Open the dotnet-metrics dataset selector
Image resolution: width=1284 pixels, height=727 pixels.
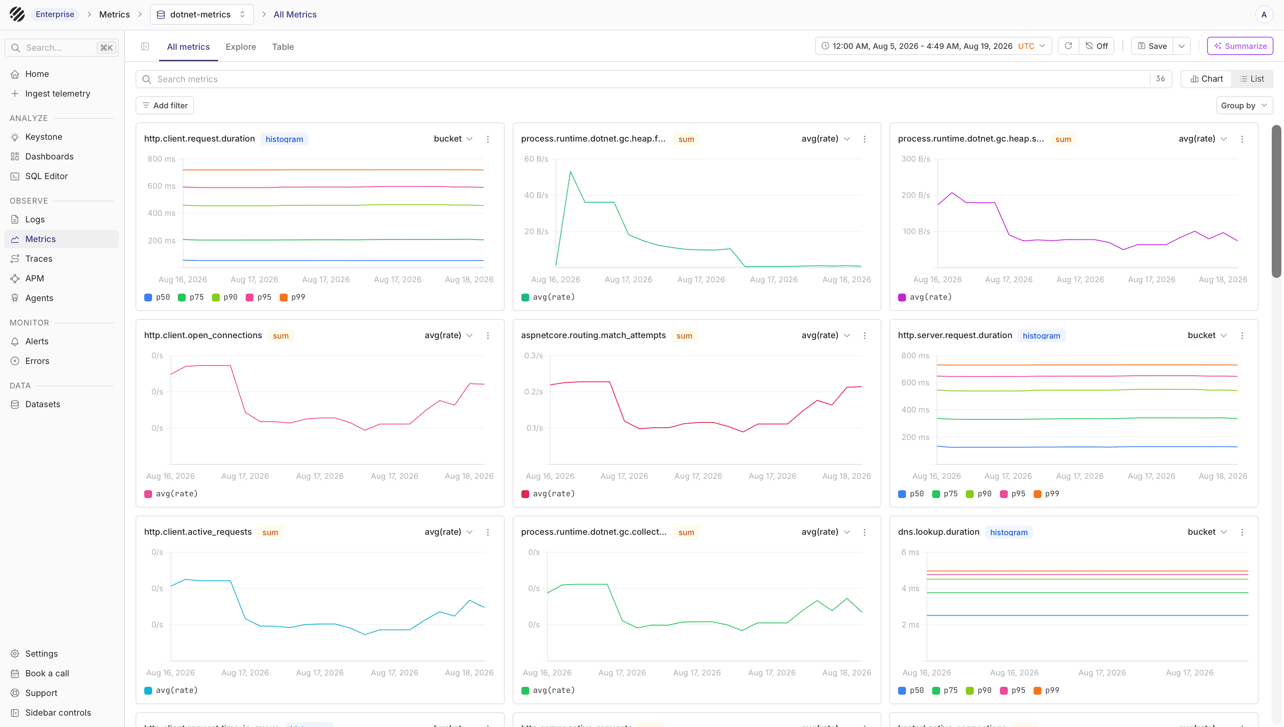coord(202,14)
